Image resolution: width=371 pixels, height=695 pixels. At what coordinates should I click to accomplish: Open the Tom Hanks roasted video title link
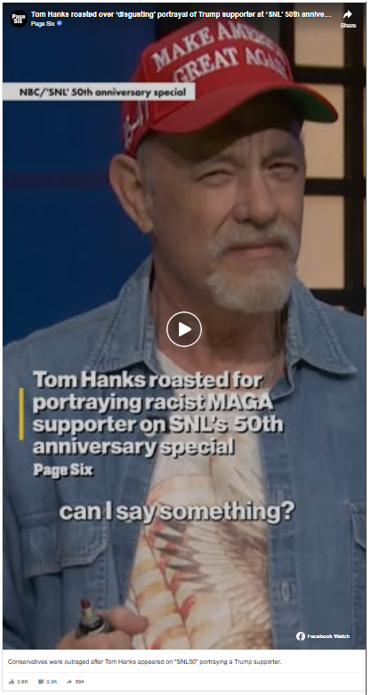click(181, 14)
